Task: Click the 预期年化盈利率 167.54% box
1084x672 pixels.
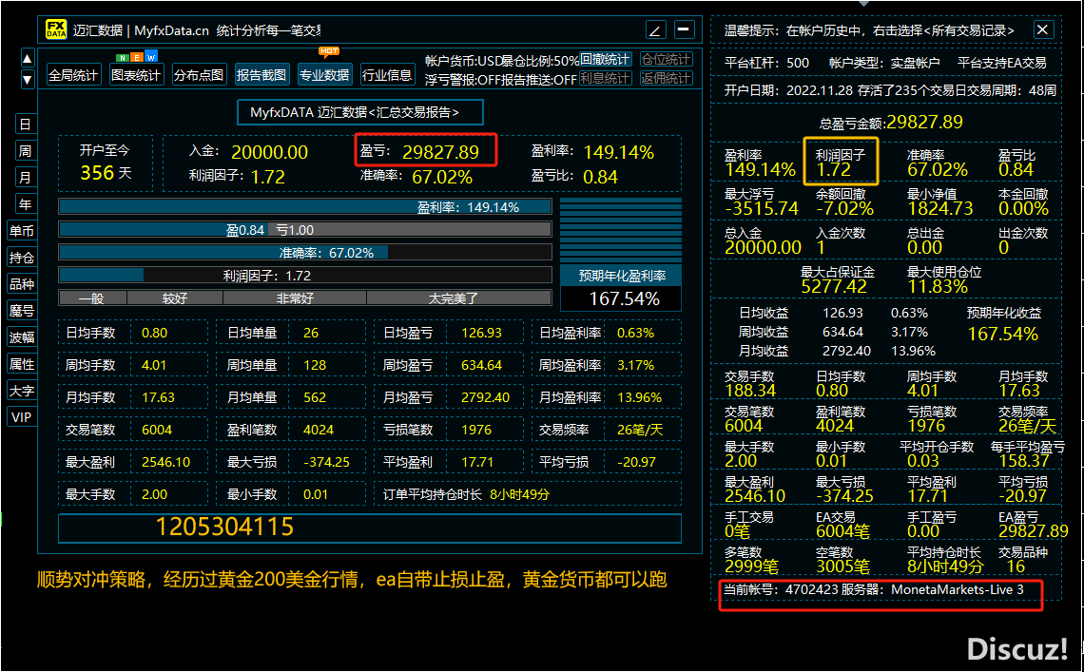Action: tap(621, 288)
